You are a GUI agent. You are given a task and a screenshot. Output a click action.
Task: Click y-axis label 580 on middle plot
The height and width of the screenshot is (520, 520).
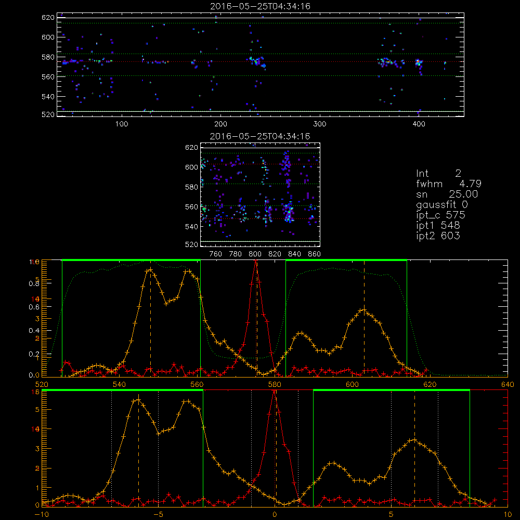coord(191,187)
